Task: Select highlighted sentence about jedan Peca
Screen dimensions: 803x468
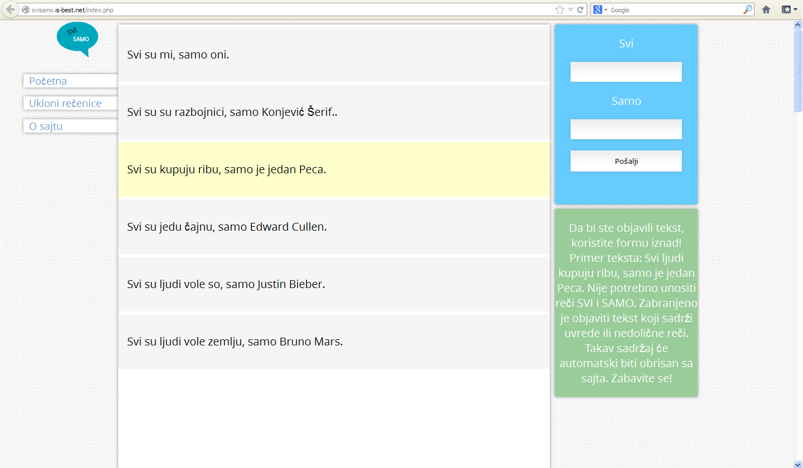Action: pos(333,169)
